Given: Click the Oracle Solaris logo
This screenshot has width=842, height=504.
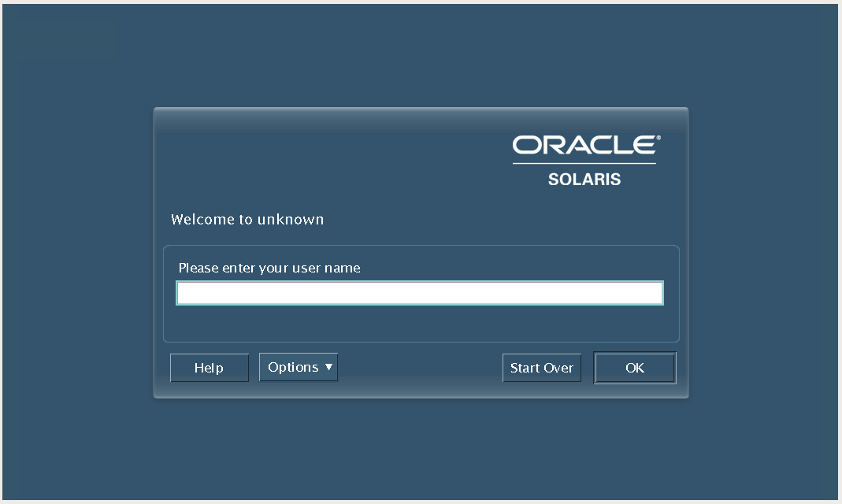Looking at the screenshot, I should click(x=585, y=161).
